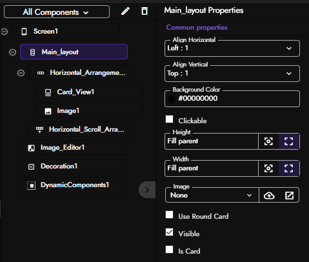Click the panel expand arrow button
This screenshot has width=309, height=262.
tap(147, 190)
